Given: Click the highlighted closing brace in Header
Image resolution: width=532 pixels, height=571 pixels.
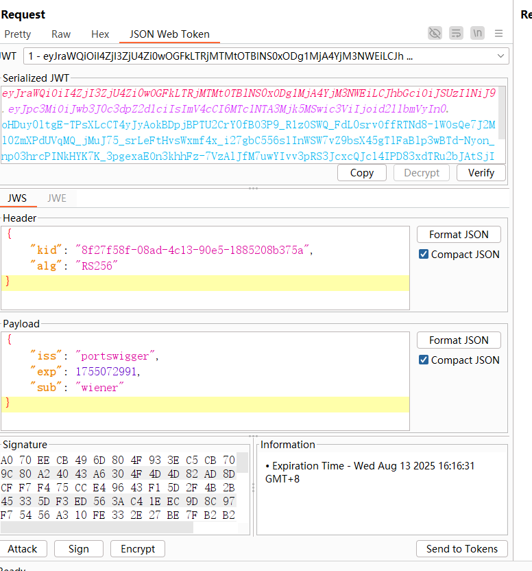Looking at the screenshot, I should pyautogui.click(x=8, y=281).
